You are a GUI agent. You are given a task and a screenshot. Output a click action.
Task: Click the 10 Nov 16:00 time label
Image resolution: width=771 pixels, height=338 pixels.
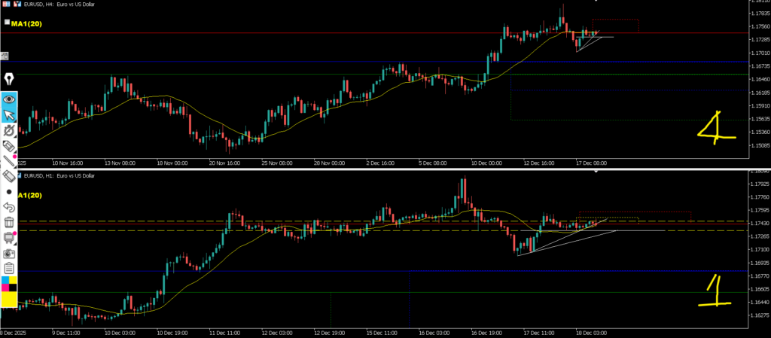67,163
